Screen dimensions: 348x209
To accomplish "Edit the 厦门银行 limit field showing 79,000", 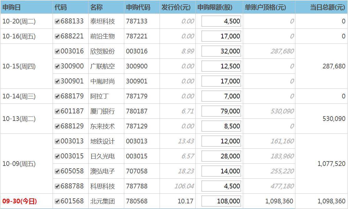I will click(221, 111).
